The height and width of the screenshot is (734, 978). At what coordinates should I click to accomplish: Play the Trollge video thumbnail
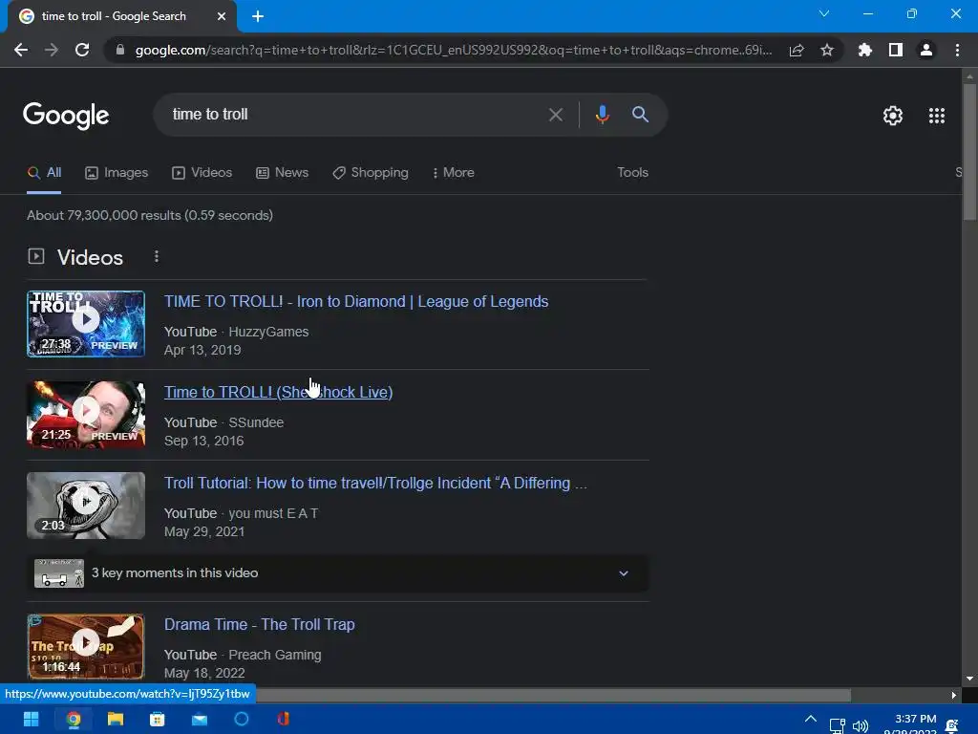coord(86,505)
